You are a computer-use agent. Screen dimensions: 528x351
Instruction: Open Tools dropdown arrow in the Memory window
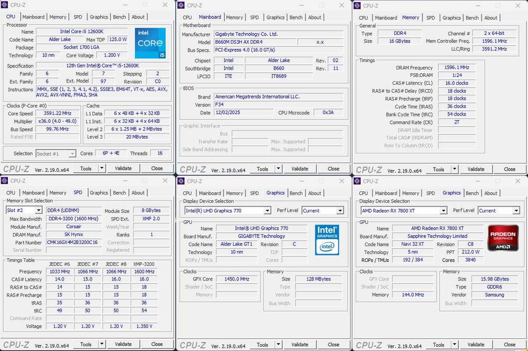tap(454, 169)
